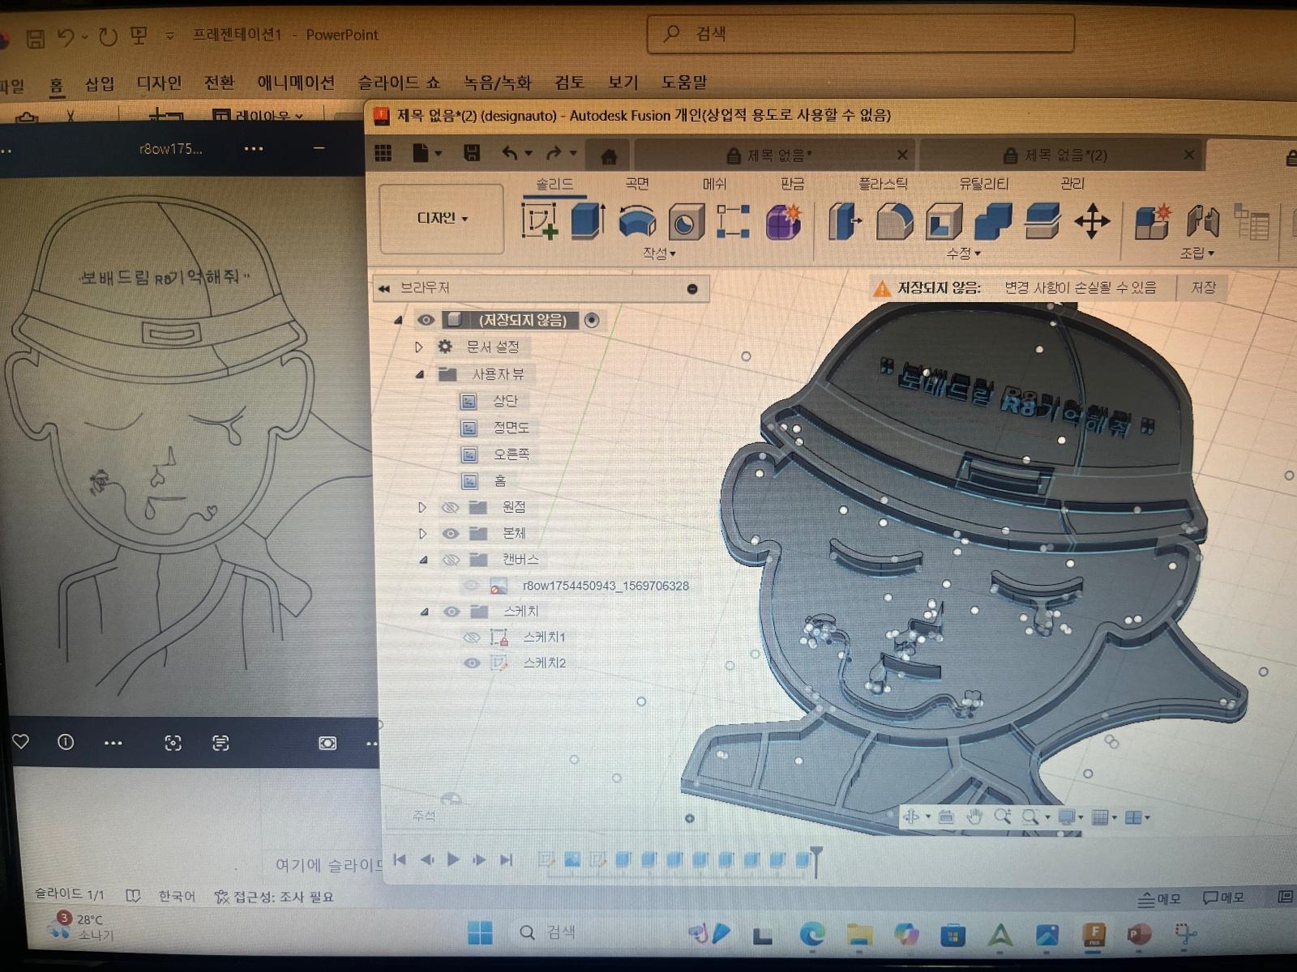Select the Move/Copy arrows tool
The height and width of the screenshot is (972, 1297).
click(1092, 221)
